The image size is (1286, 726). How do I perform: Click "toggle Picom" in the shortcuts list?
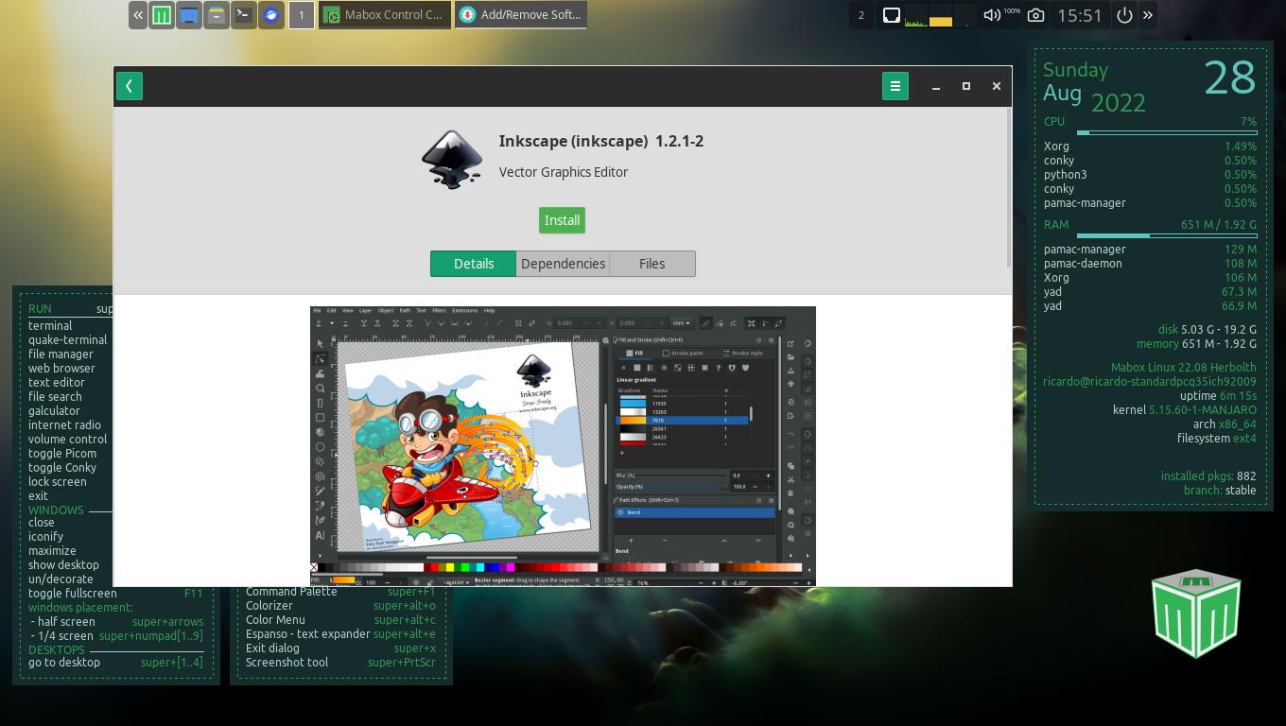click(62, 453)
